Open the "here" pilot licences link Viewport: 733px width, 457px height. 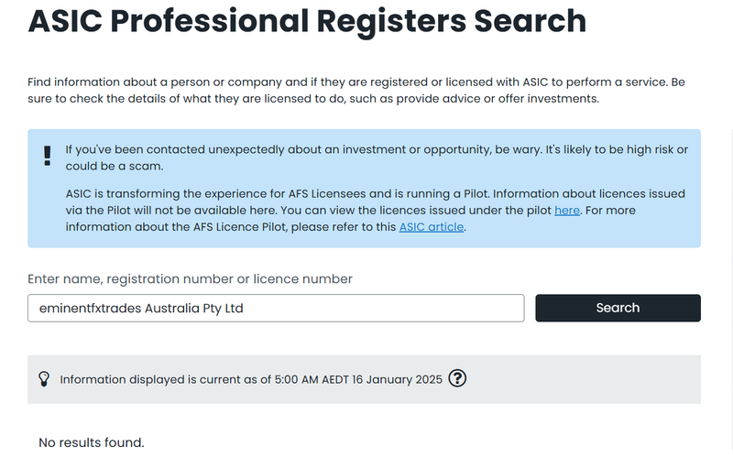coord(567,211)
